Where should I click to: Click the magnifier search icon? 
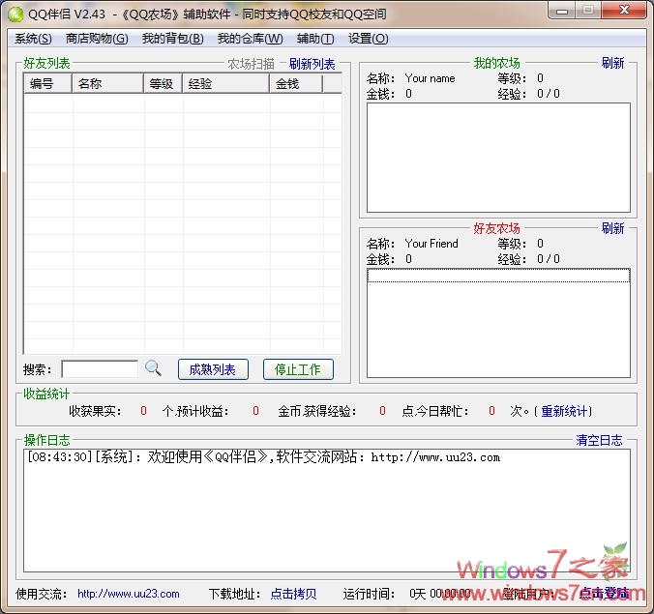tap(153, 368)
